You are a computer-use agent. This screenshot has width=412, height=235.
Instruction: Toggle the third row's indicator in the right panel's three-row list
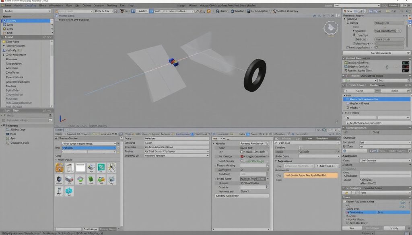coord(406,71)
